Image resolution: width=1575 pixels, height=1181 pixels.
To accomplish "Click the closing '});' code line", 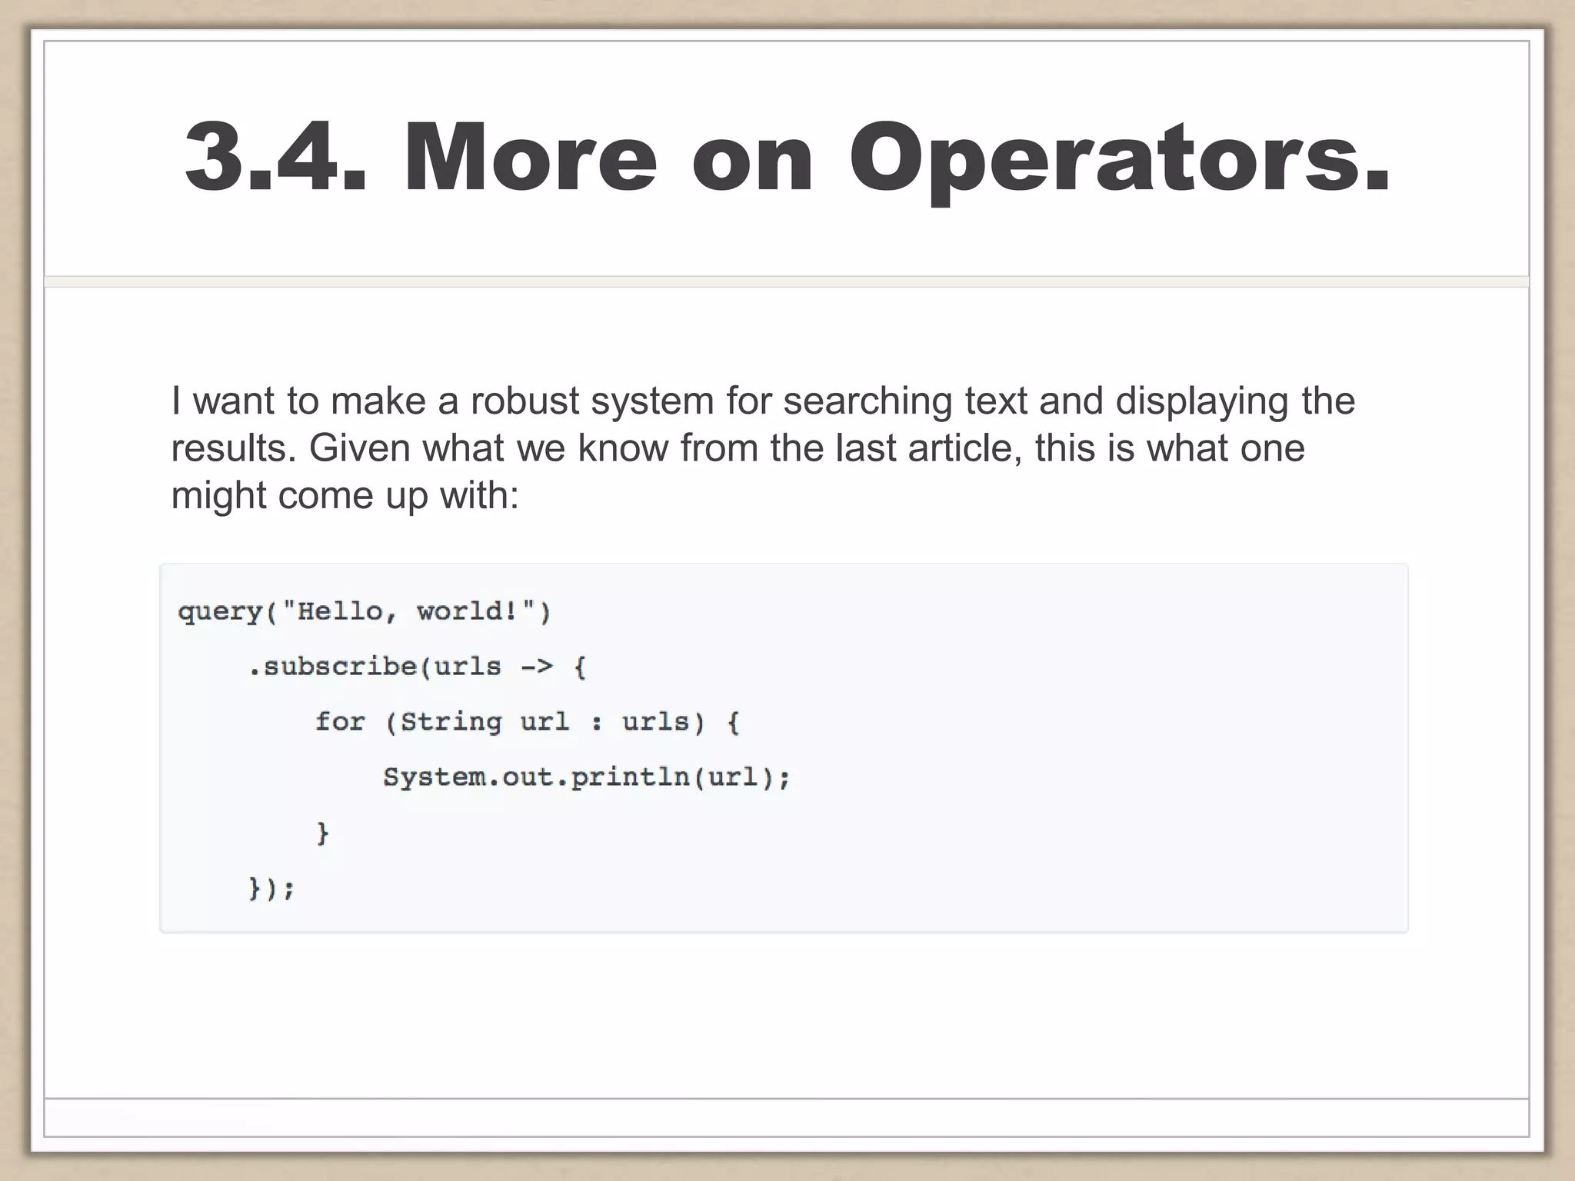I will click(x=271, y=889).
